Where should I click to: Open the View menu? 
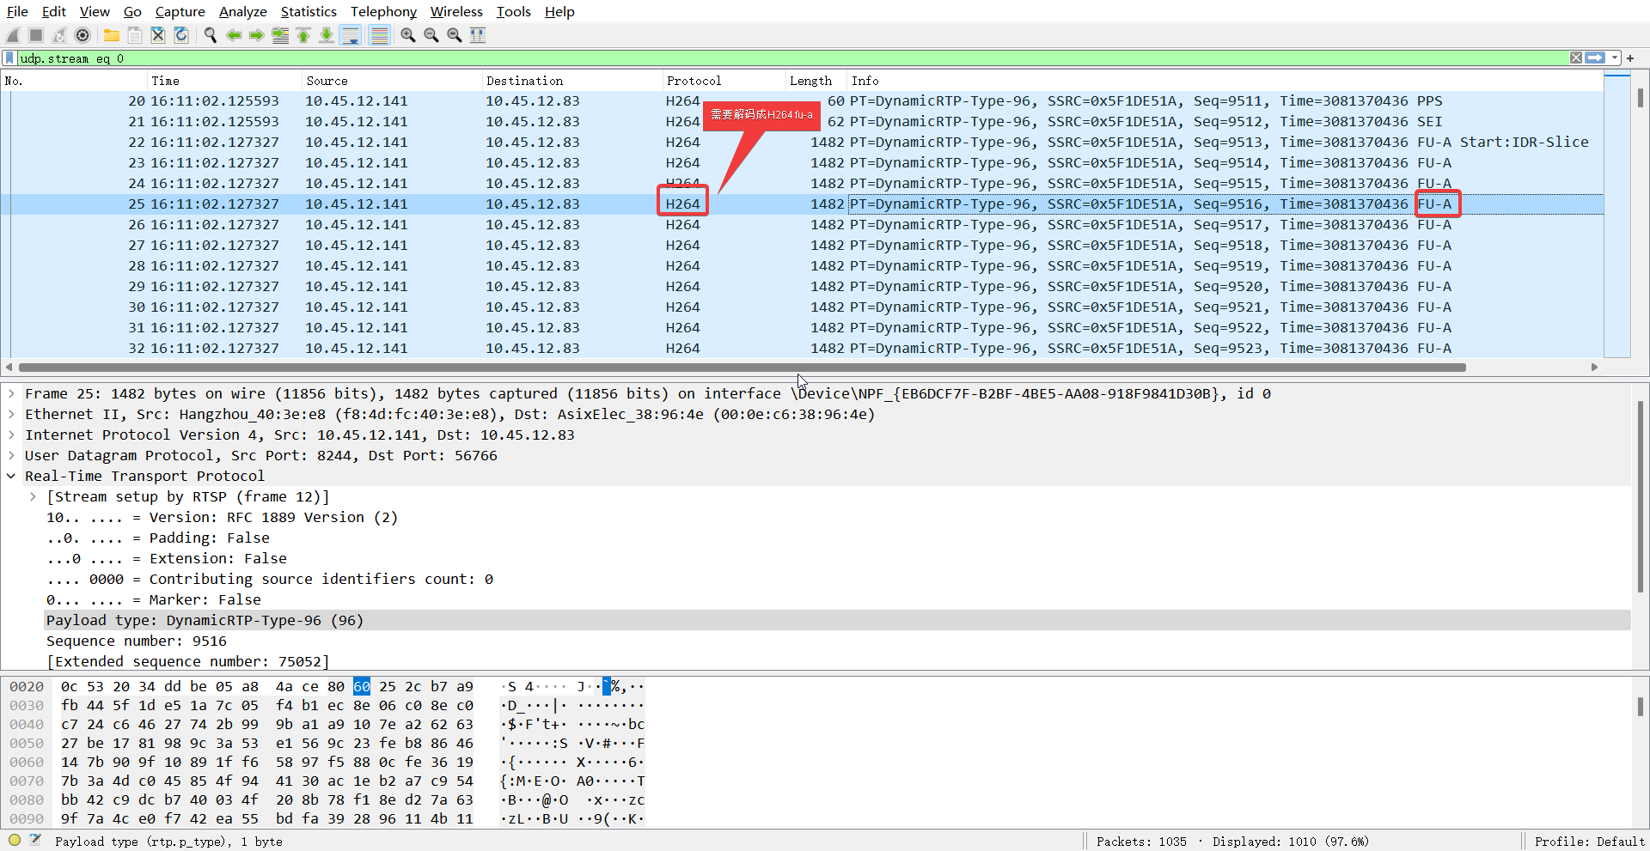[x=95, y=11]
